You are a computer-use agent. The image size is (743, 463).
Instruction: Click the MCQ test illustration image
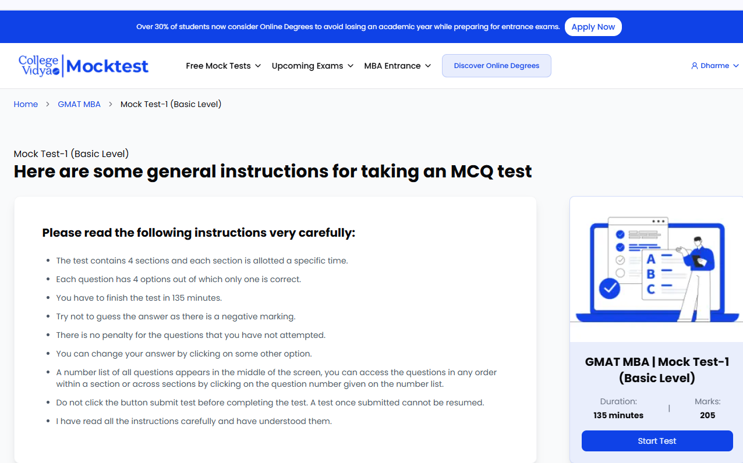(656, 270)
